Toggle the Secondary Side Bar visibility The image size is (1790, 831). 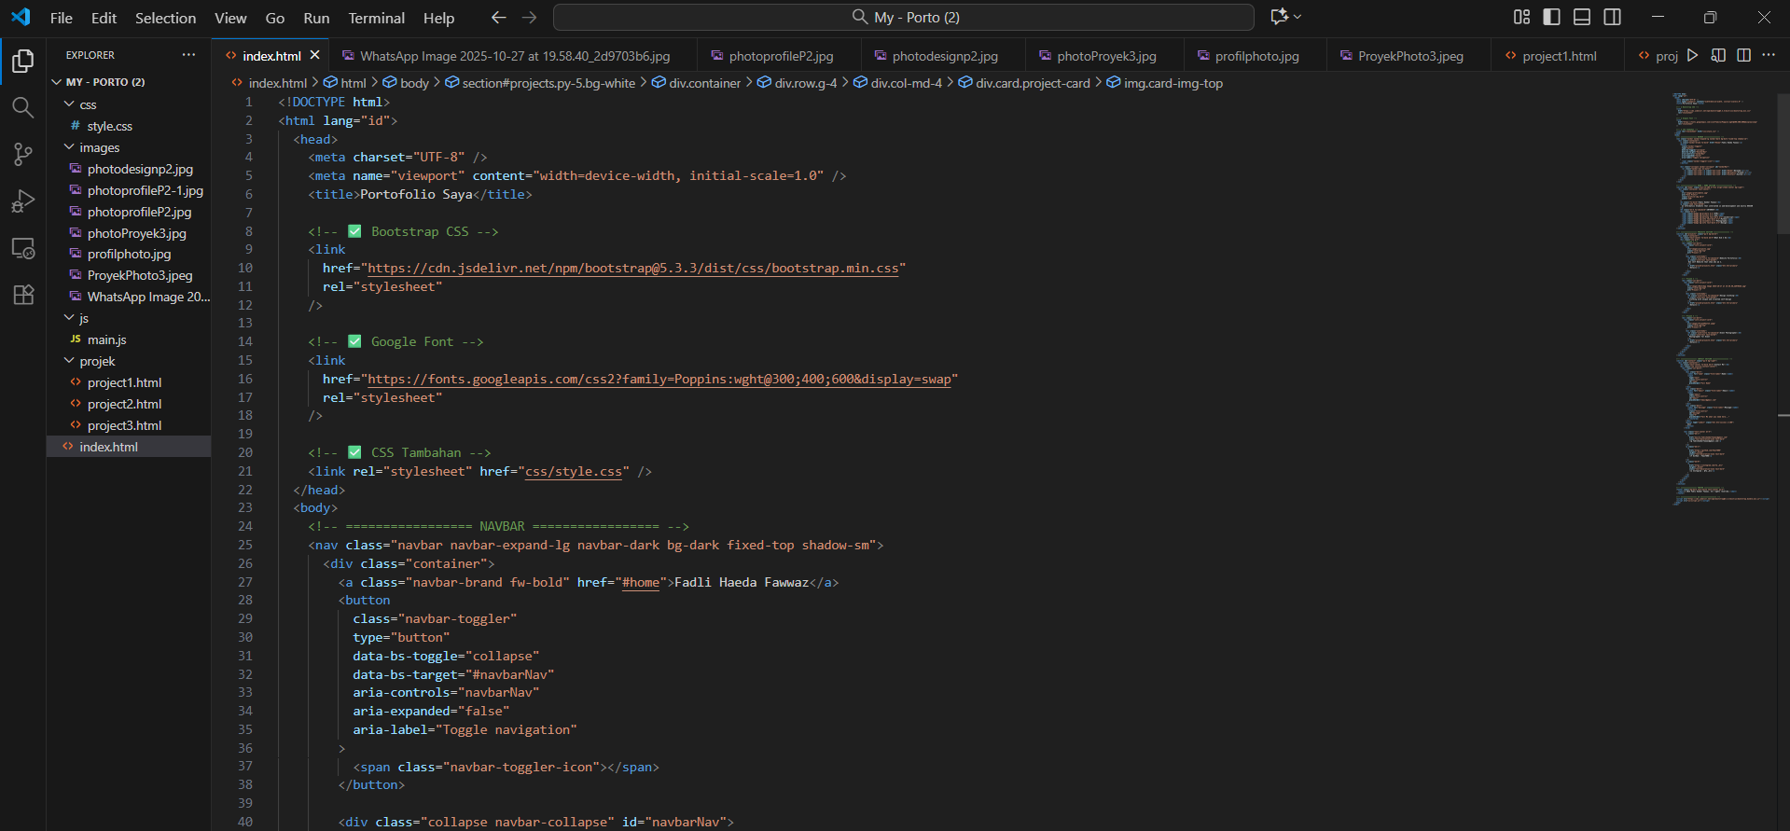[1612, 17]
